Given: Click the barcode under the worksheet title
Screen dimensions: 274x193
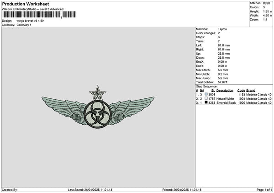Looking at the screenshot, I should click(x=39, y=15).
